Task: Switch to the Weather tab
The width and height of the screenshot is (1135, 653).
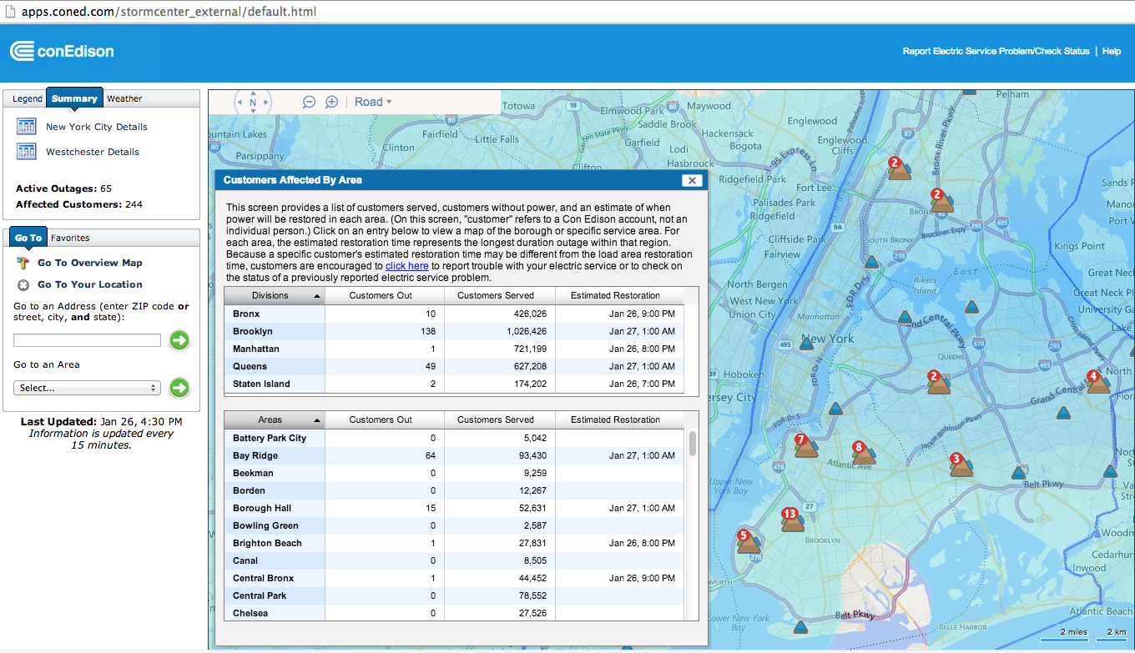Action: (x=124, y=98)
